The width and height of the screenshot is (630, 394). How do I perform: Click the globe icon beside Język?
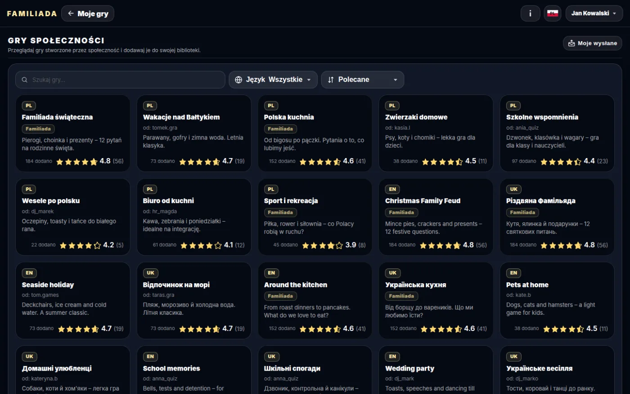[238, 80]
